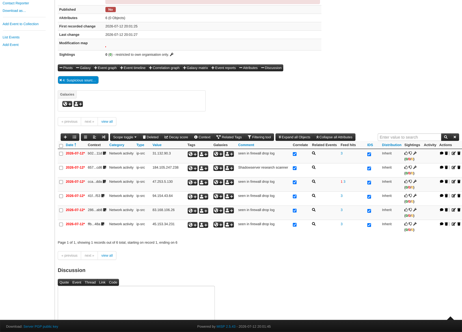This screenshot has width=462, height=332.
Task: Remove the 4: Suspicious sourc… tag filter
Action: tap(61, 80)
